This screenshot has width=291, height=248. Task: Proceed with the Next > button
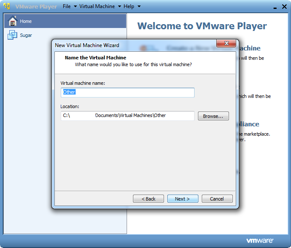pyautogui.click(x=182, y=199)
